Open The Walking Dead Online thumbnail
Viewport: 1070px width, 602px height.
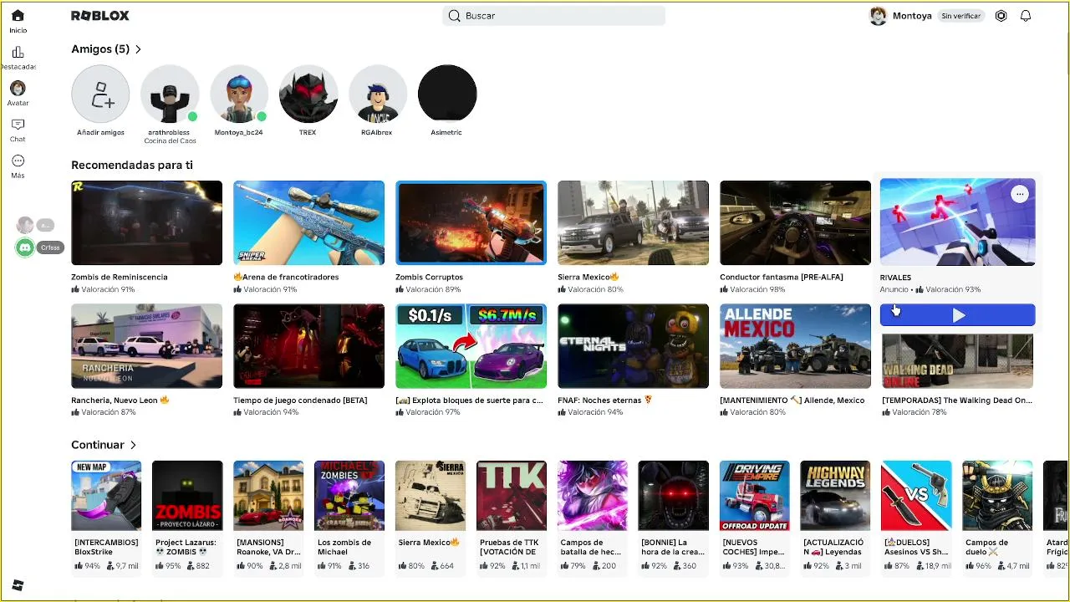coord(957,361)
